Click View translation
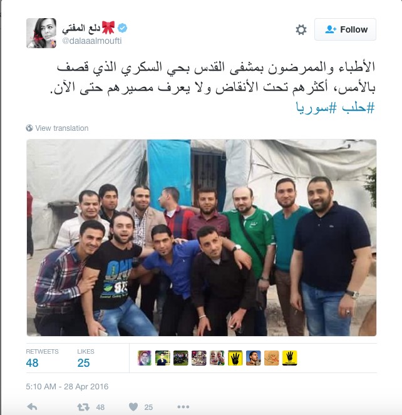 click(x=62, y=128)
